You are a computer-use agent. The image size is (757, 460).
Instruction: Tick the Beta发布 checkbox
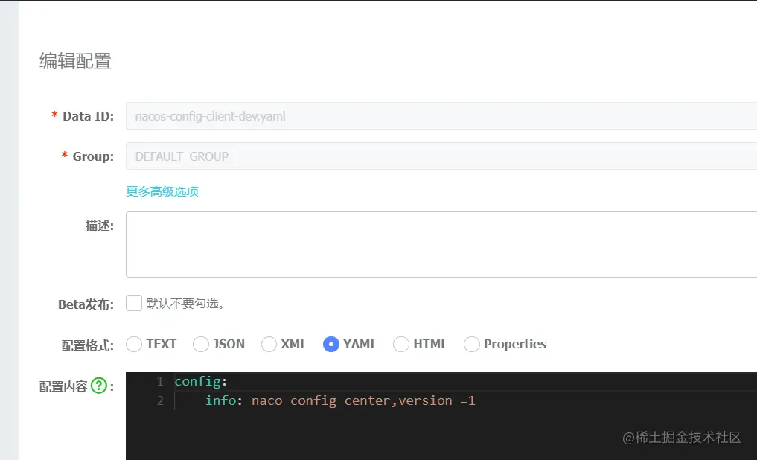pyautogui.click(x=134, y=303)
